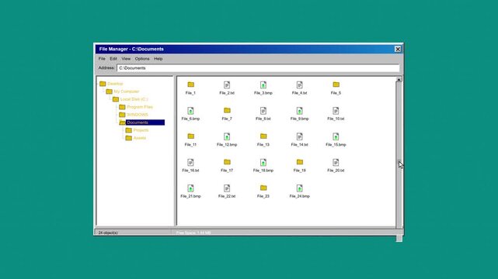
Task: Select the File_10.txt text document
Action: 336,111
